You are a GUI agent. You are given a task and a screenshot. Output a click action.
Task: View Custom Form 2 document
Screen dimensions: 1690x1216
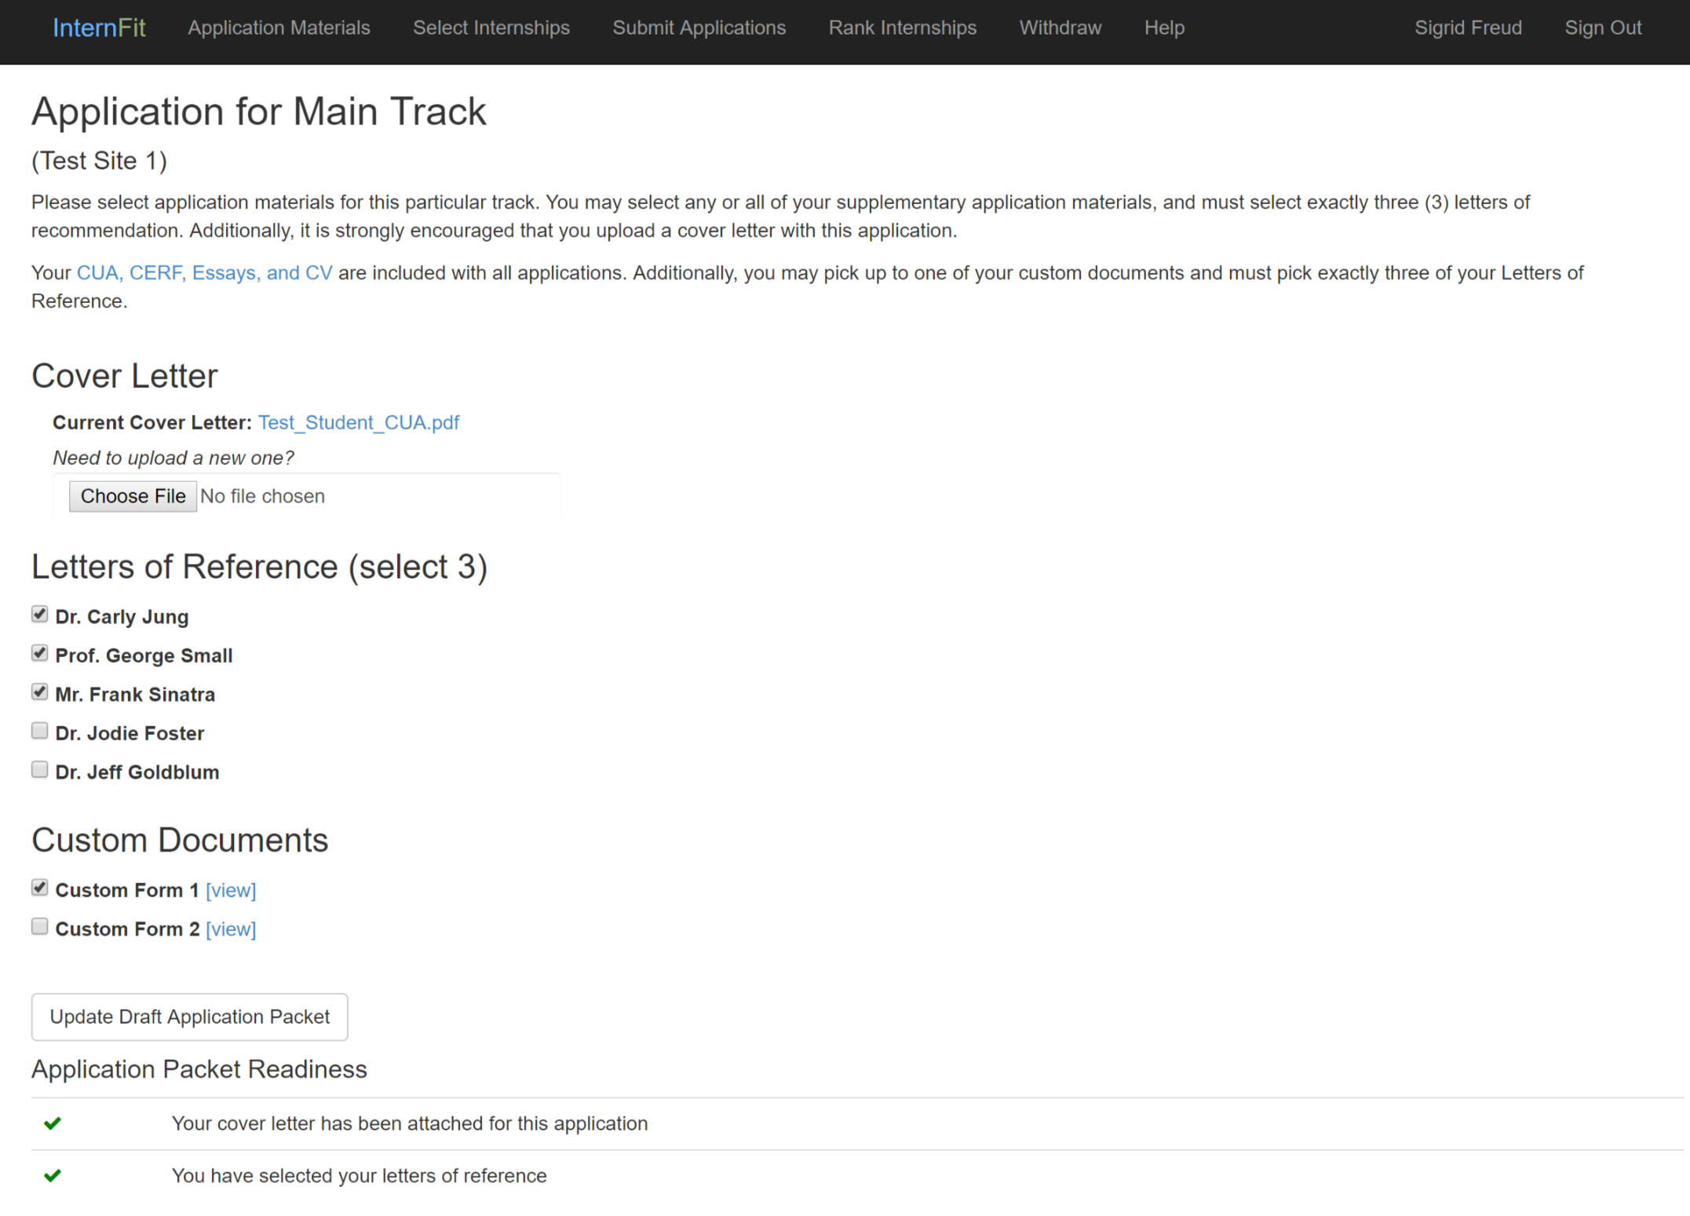click(x=231, y=929)
